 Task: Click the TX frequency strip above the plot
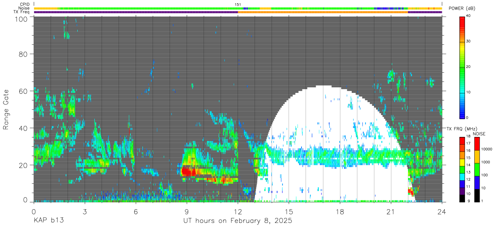click(238, 12)
